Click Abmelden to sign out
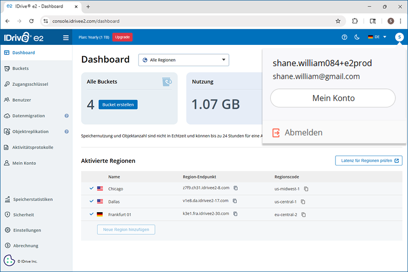Viewport: 408px width, 272px height. point(303,132)
